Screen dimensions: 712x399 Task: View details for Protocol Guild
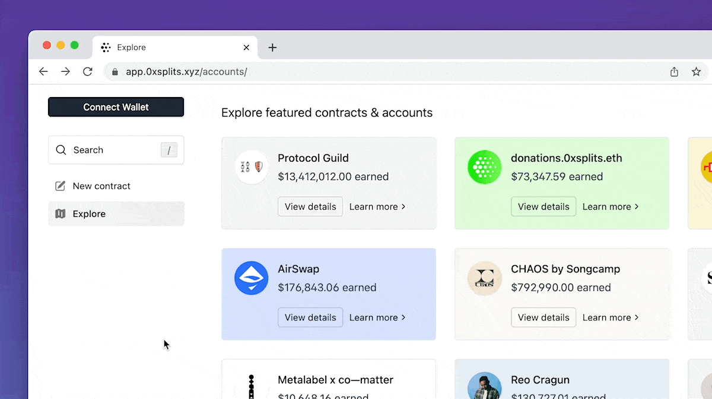pos(310,207)
